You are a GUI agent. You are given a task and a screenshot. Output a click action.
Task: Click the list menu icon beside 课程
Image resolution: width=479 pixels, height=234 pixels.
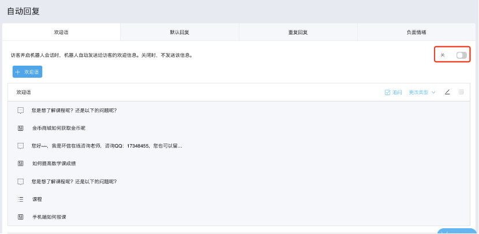coord(21,199)
